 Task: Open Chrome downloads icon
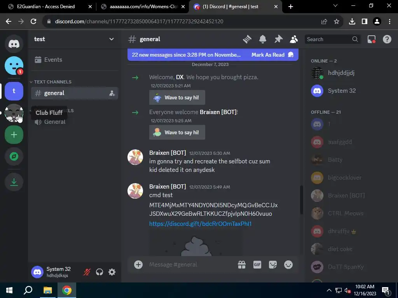[352, 21]
